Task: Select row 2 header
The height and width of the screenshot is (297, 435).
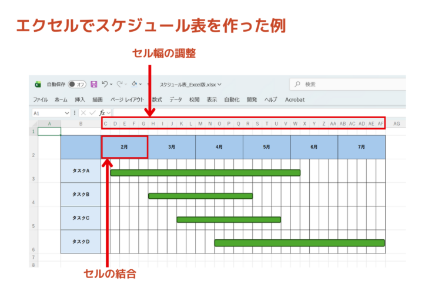Action: click(34, 148)
